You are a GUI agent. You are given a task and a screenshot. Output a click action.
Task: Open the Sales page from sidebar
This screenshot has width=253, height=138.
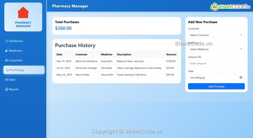12,80
